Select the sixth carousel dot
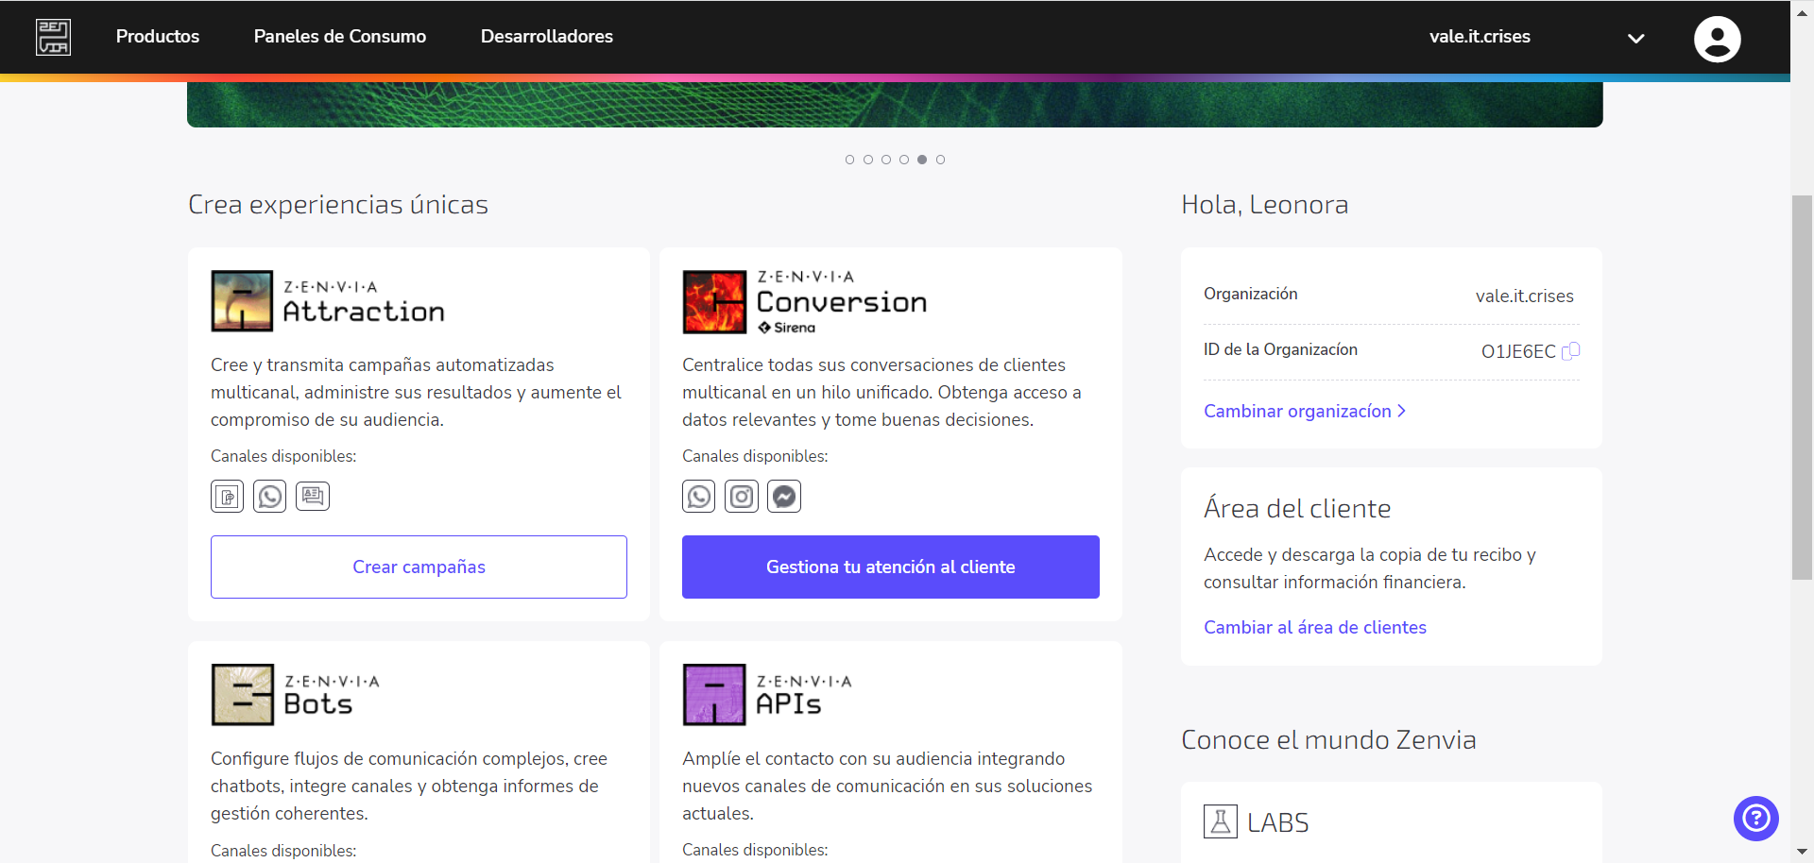 click(x=940, y=160)
